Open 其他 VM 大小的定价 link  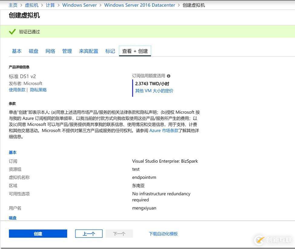click(154, 91)
